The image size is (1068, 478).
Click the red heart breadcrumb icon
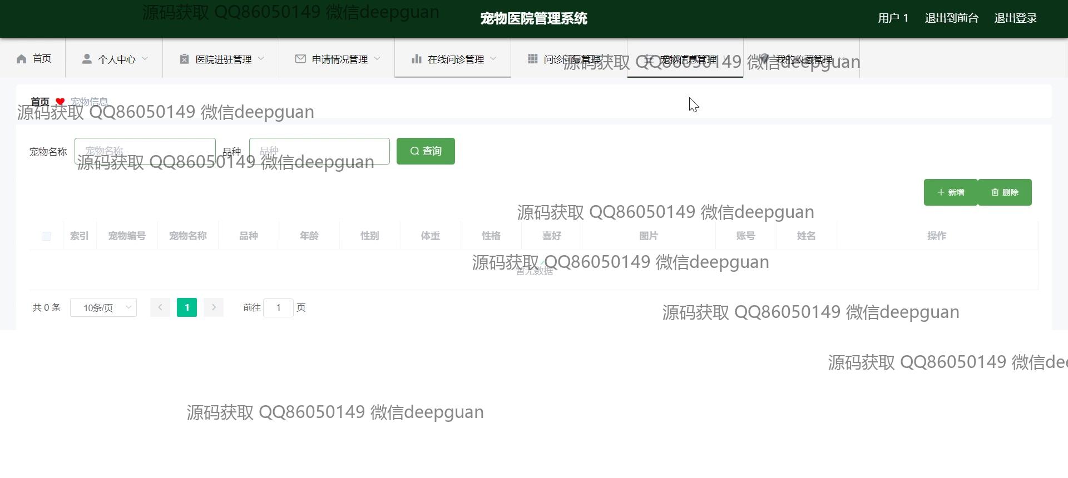60,102
